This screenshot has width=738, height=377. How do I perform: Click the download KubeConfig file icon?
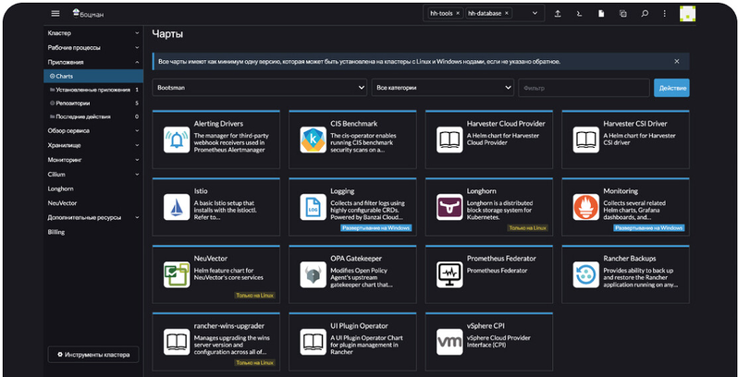pyautogui.click(x=601, y=14)
